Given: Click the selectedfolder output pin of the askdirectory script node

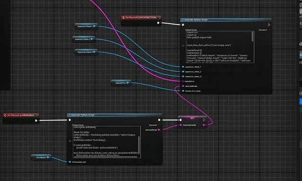Looking at the screenshot, I should [x=159, y=130].
